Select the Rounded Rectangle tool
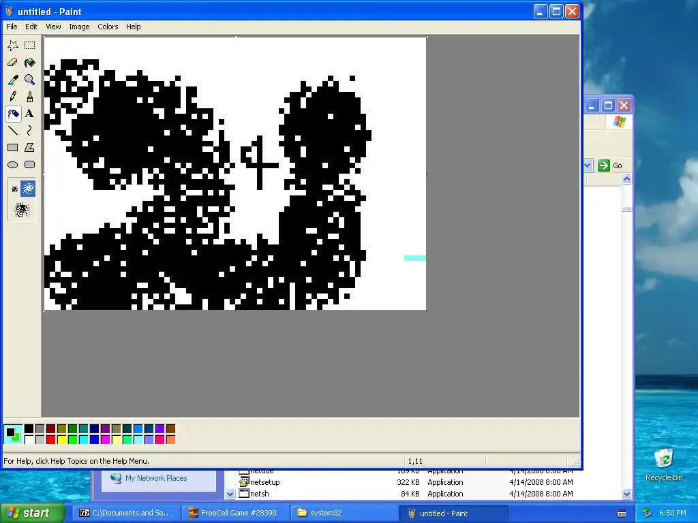 [x=30, y=165]
